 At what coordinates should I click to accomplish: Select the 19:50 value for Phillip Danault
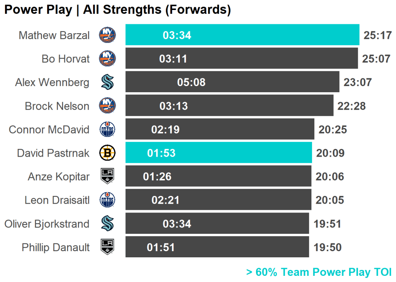click(x=328, y=248)
